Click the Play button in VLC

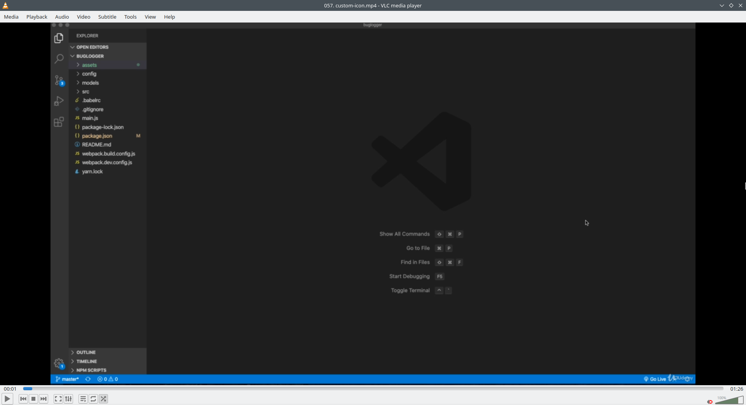7,399
